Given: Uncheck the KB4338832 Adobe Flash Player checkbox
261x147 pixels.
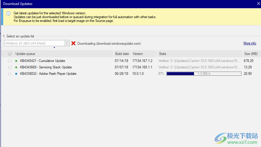Looking at the screenshot, I should pyautogui.click(x=10, y=74).
